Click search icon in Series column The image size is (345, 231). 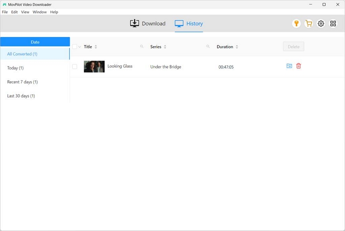click(x=208, y=47)
